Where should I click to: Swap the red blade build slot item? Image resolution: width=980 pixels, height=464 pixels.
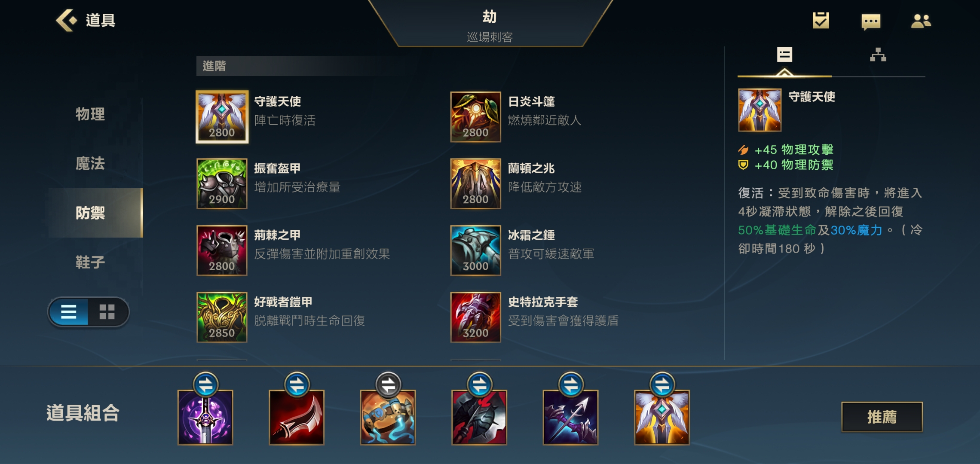click(297, 384)
